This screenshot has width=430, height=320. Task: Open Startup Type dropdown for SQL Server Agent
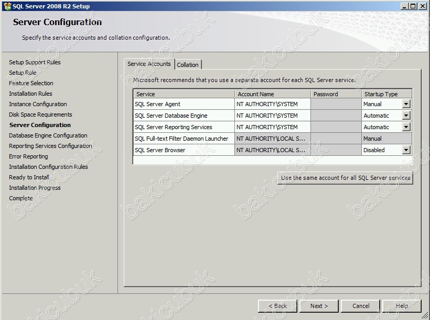pos(406,104)
